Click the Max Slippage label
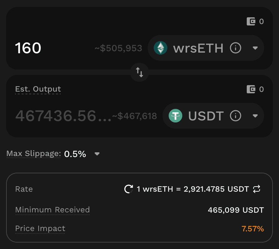Image resolution: width=279 pixels, height=249 pixels. (34, 154)
